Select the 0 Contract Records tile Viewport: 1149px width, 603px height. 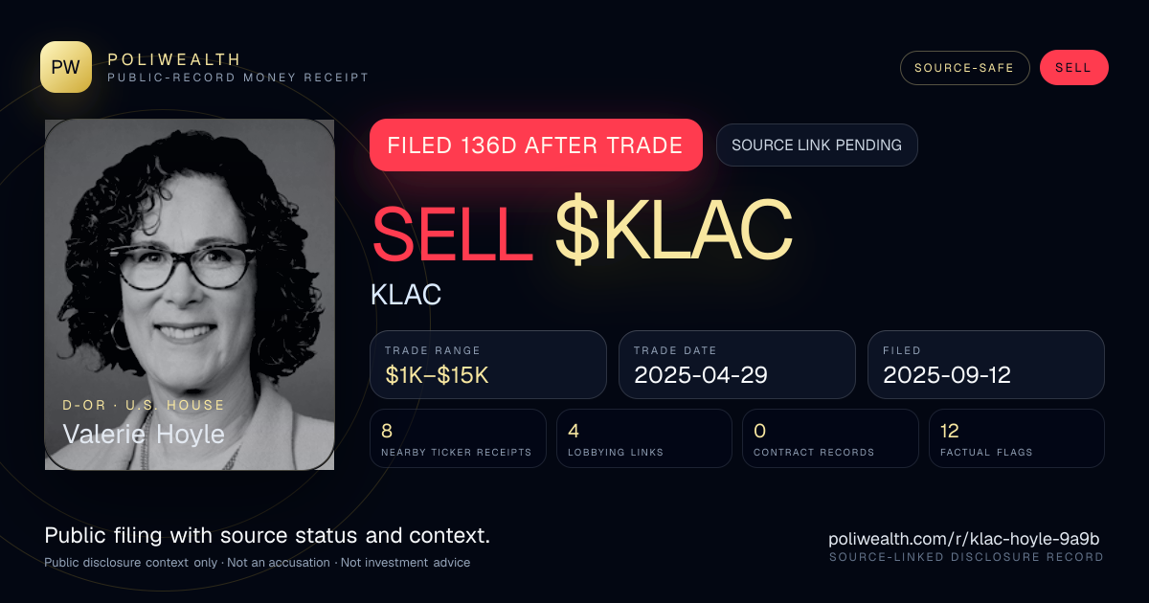point(830,438)
